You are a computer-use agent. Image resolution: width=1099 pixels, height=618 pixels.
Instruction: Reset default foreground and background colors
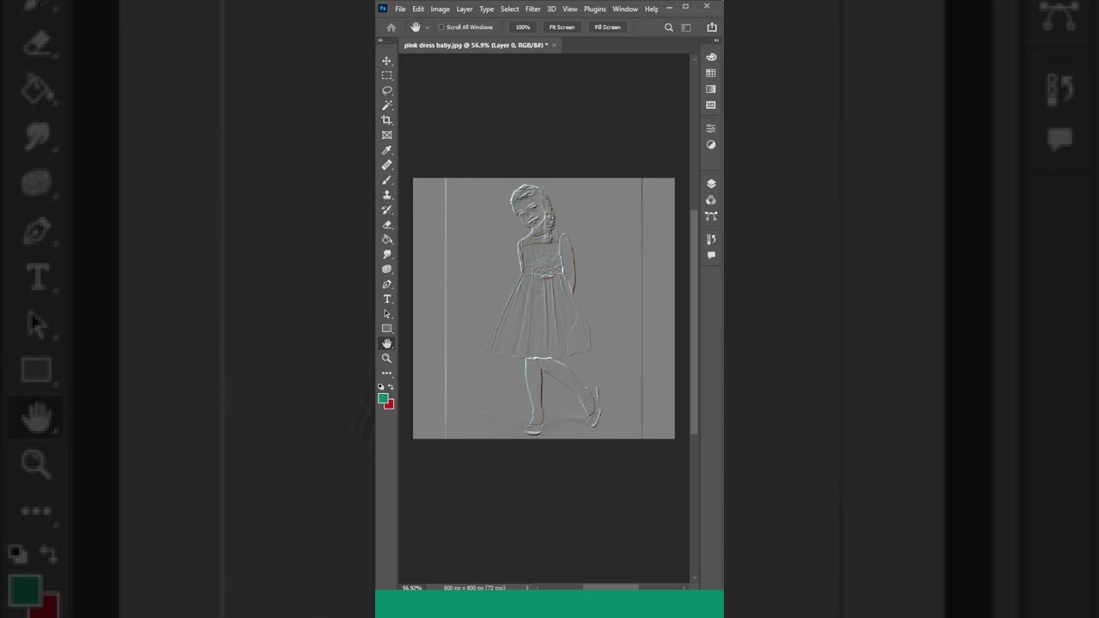click(x=381, y=387)
